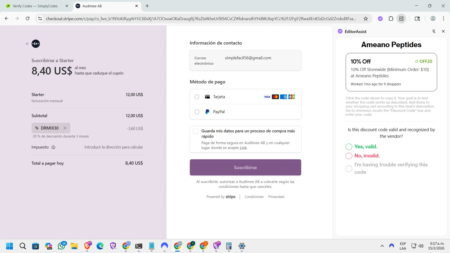
Task: Show hidden system tray icons
Action: pos(382,246)
